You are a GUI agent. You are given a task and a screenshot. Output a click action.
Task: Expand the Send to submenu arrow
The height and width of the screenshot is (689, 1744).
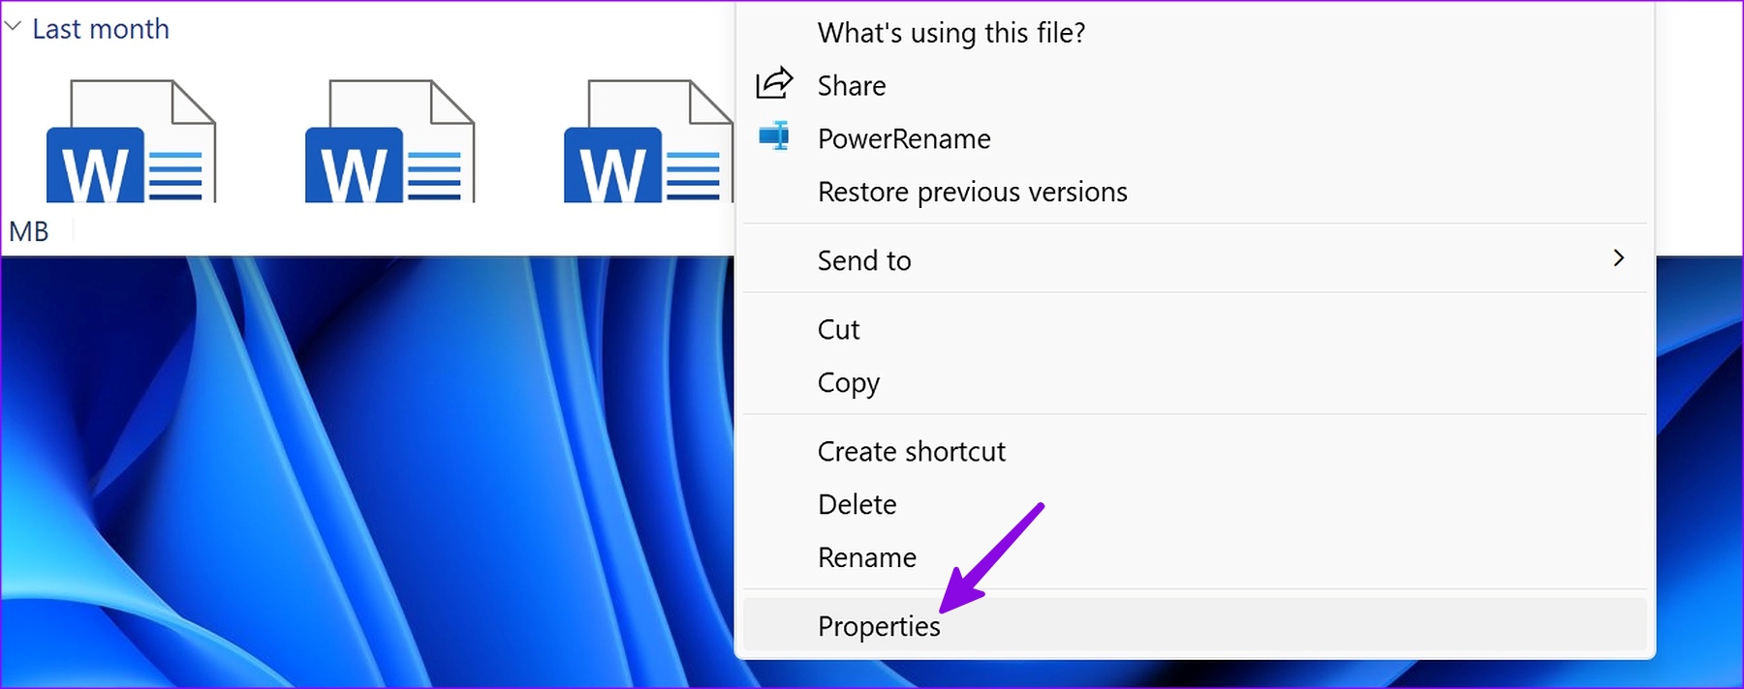1618,257
